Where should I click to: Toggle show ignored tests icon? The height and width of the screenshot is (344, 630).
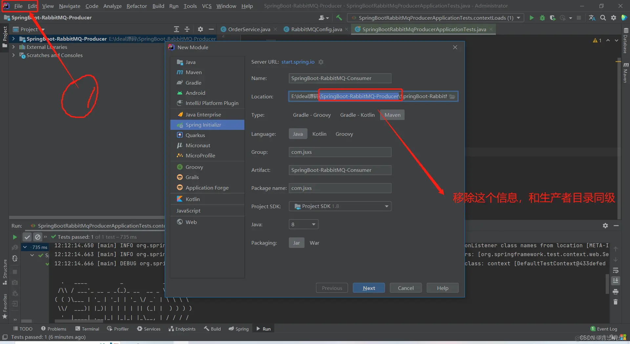click(38, 237)
